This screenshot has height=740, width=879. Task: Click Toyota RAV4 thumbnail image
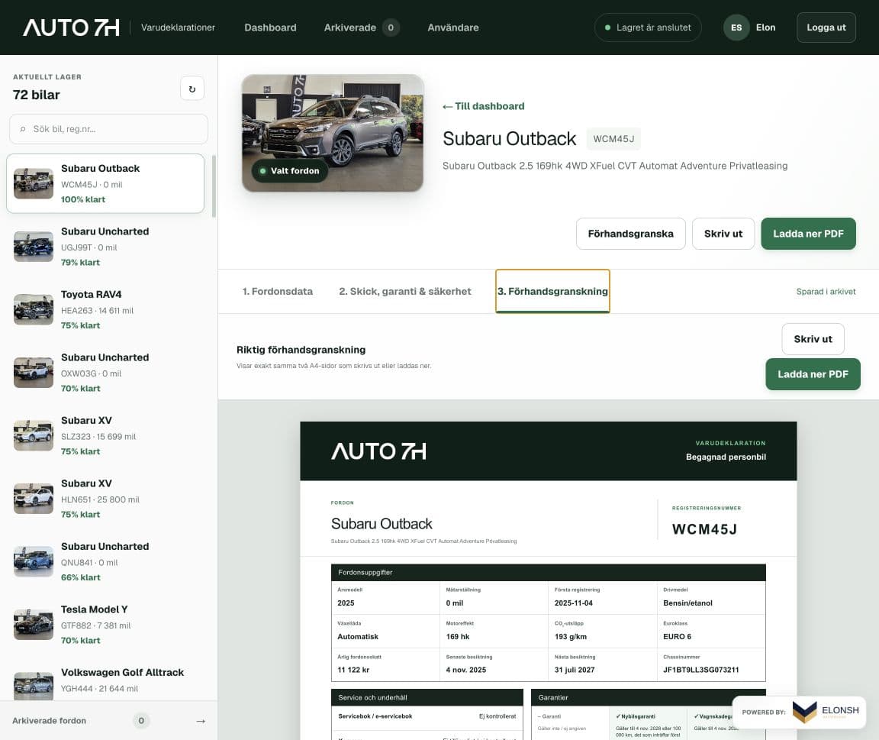(34, 310)
